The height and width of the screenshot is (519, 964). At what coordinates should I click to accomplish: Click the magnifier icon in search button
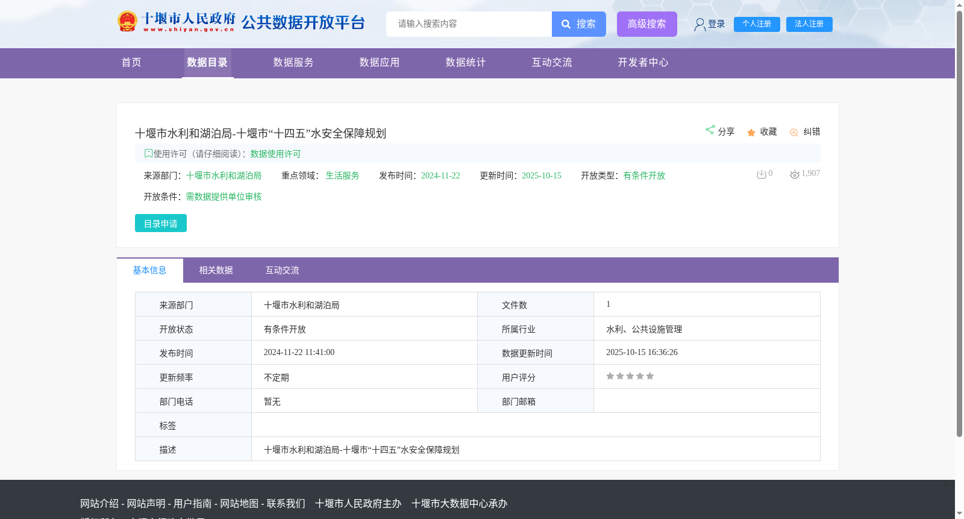(x=566, y=24)
